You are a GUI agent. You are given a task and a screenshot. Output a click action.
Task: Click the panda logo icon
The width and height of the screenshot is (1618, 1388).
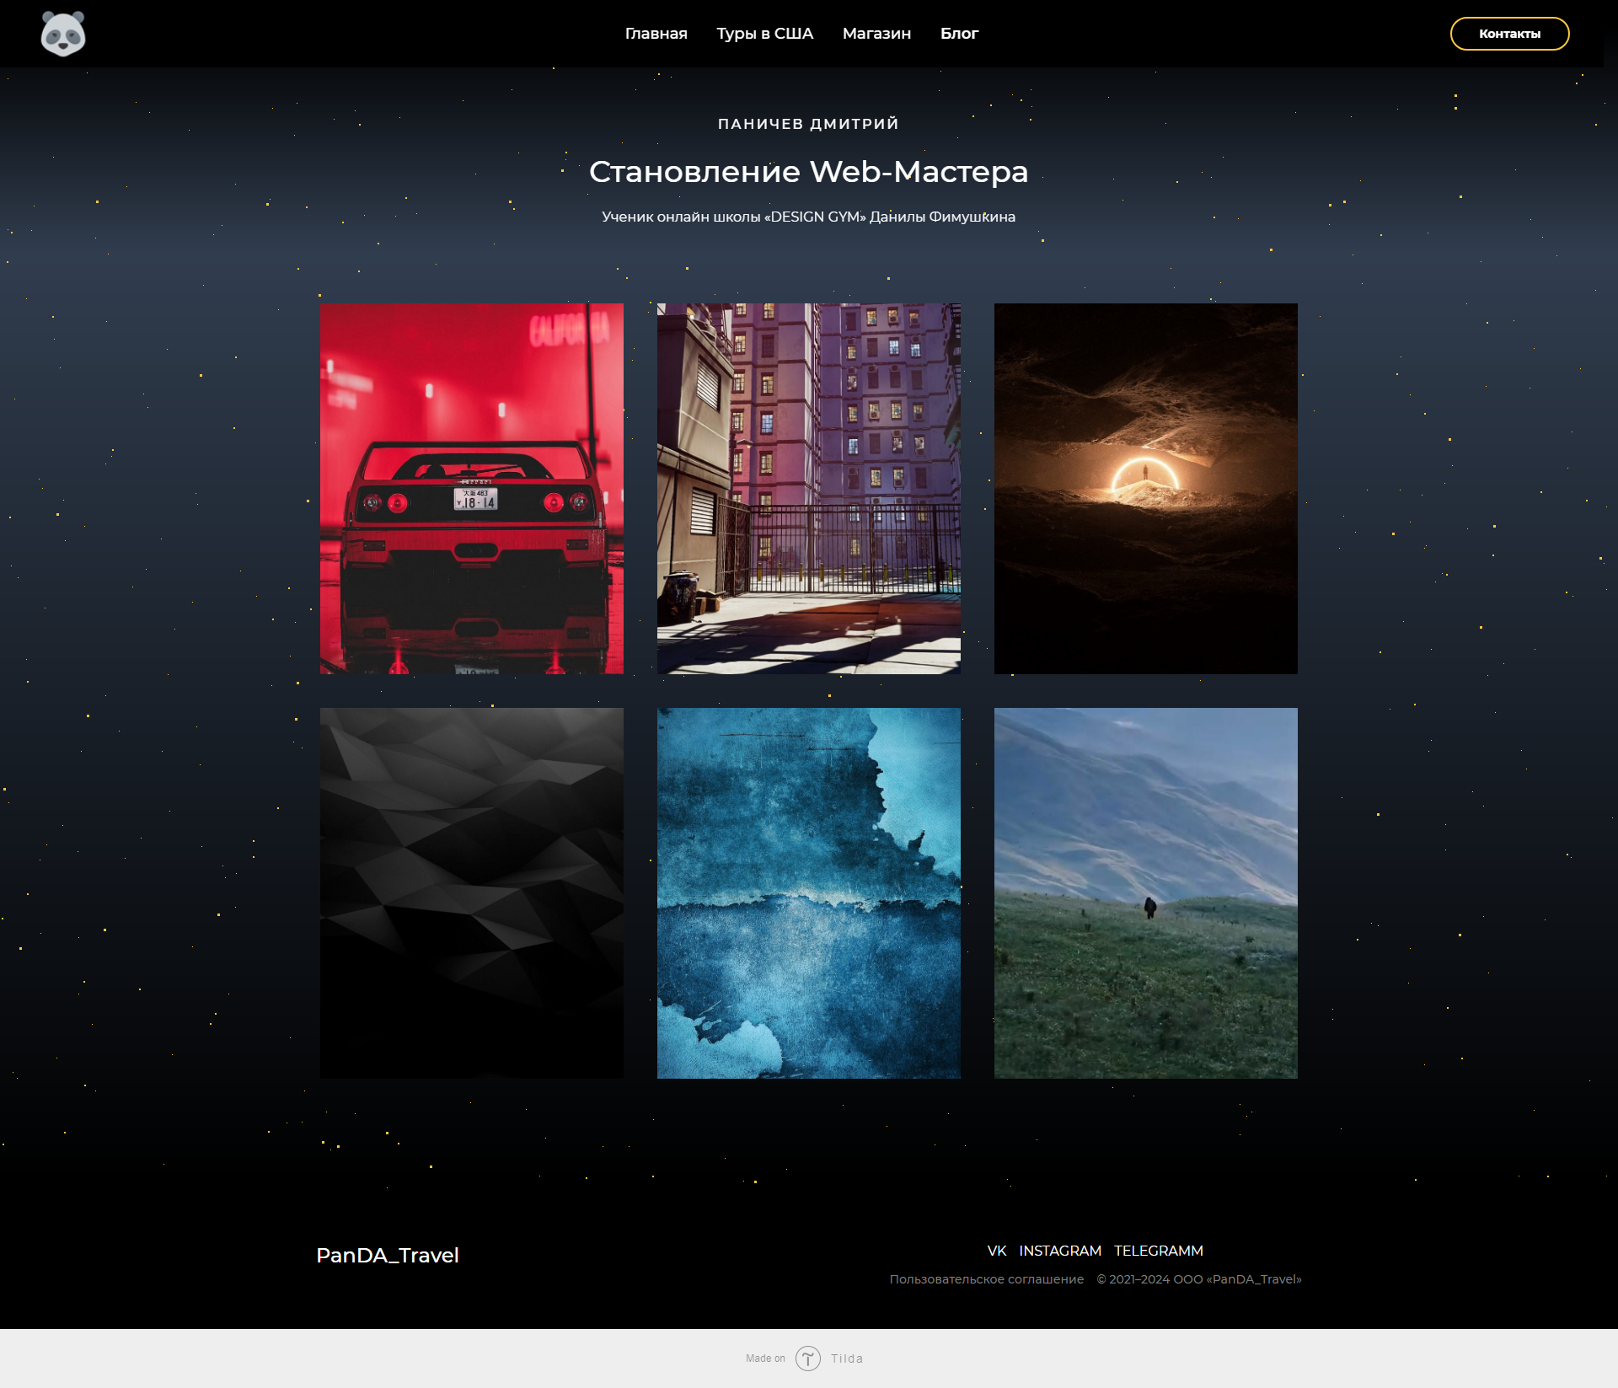63,34
